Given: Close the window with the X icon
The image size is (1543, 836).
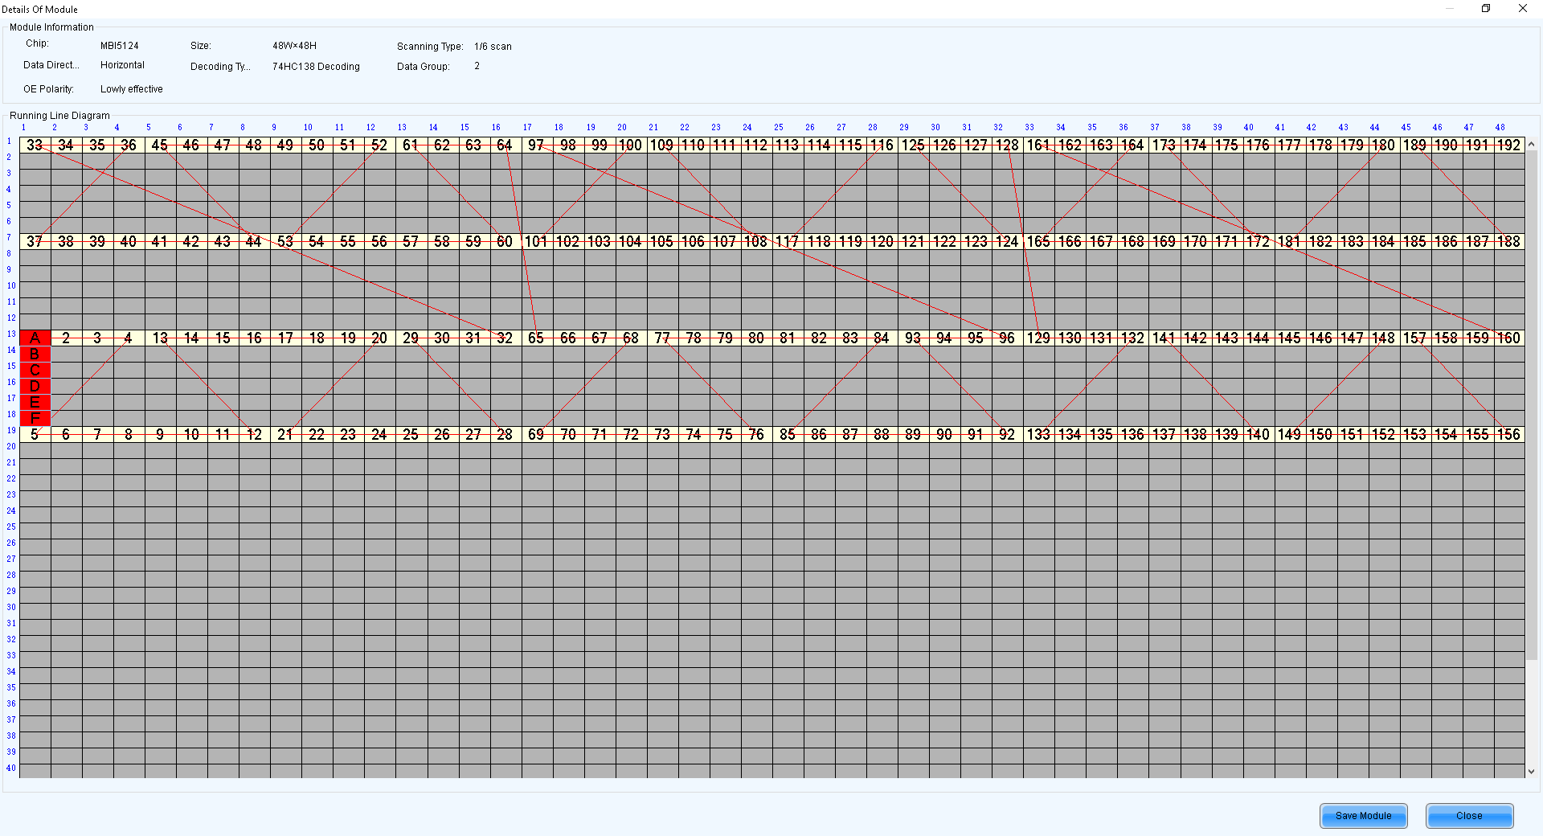Looking at the screenshot, I should click(x=1522, y=8).
